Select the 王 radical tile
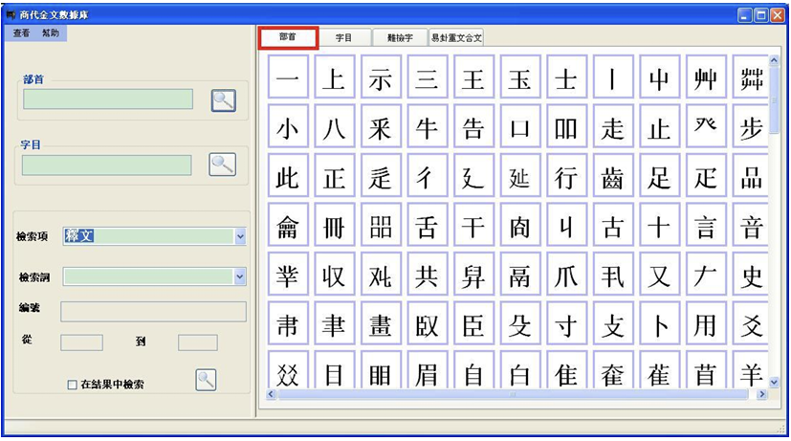791x441 pixels. point(473,77)
